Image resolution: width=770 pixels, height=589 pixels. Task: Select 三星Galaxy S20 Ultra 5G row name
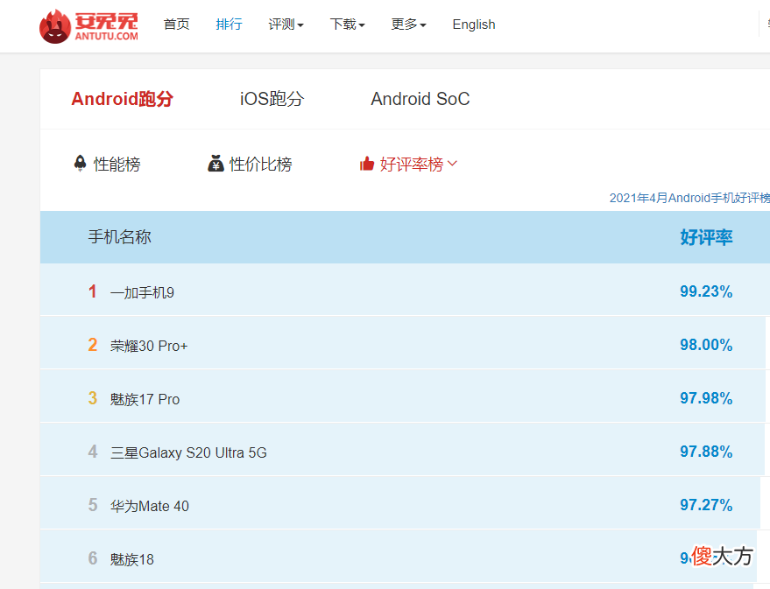click(x=188, y=452)
